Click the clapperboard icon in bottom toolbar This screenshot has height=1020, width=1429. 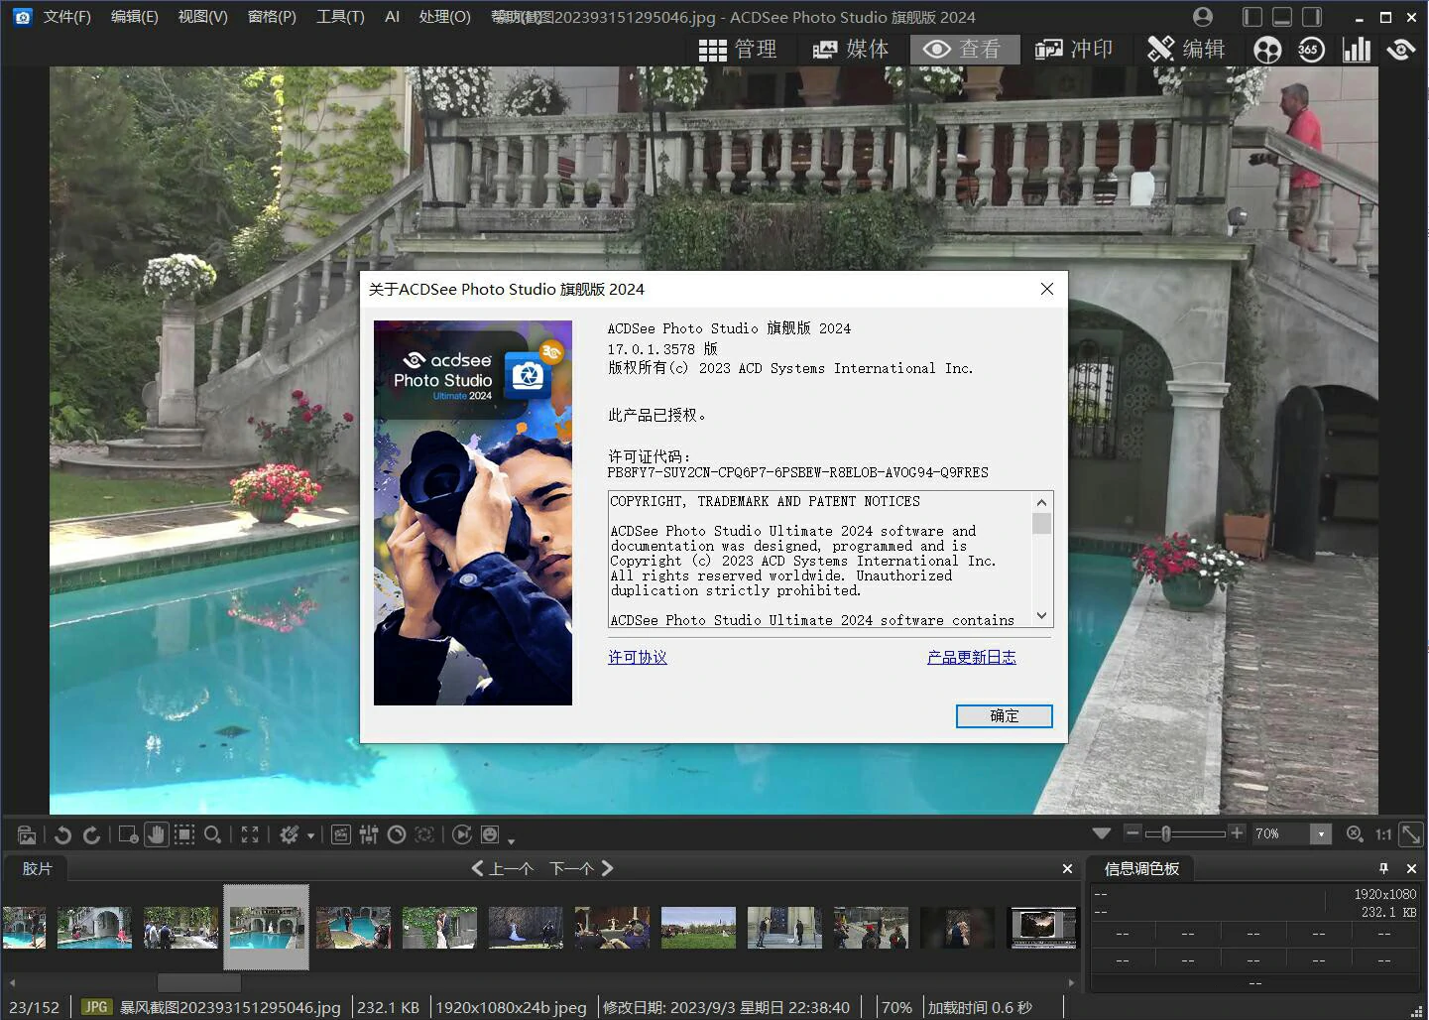point(340,834)
